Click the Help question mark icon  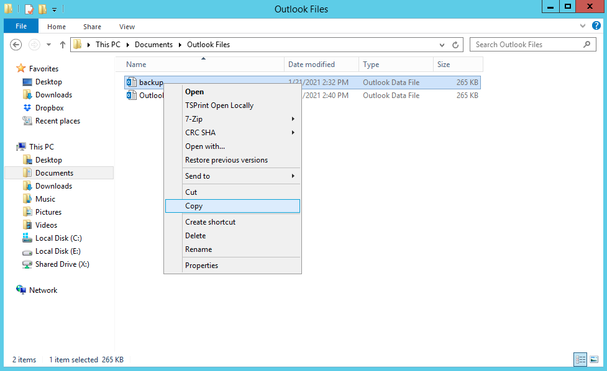[596, 26]
